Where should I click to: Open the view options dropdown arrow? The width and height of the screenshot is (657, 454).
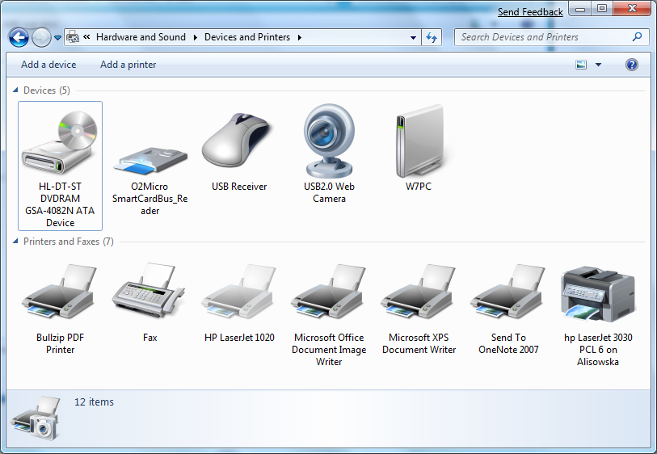click(x=598, y=65)
